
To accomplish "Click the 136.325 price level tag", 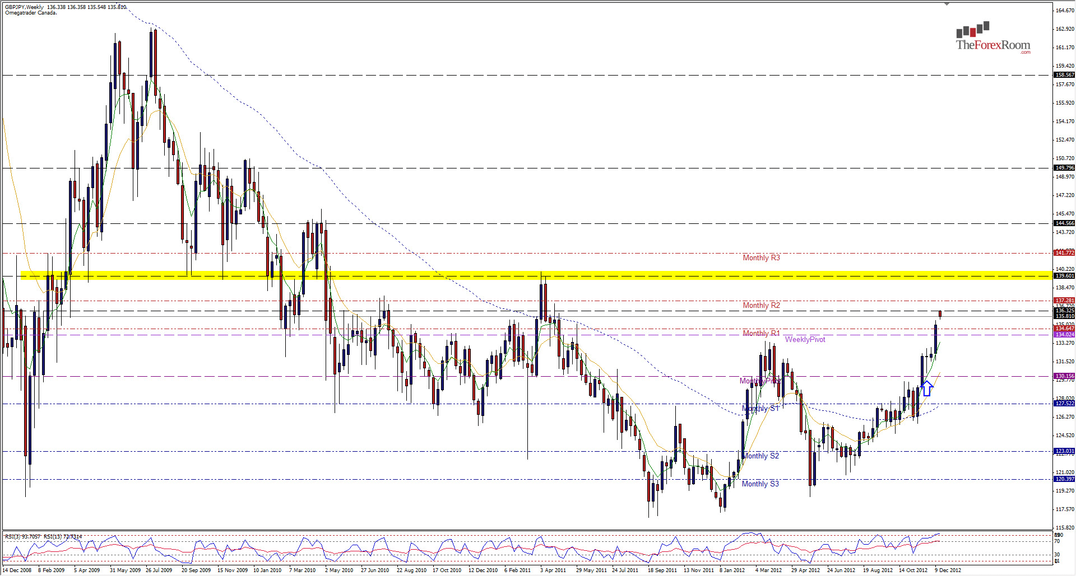I will pos(1064,311).
